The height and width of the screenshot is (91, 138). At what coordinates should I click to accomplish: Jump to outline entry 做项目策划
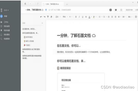[x=28, y=37]
